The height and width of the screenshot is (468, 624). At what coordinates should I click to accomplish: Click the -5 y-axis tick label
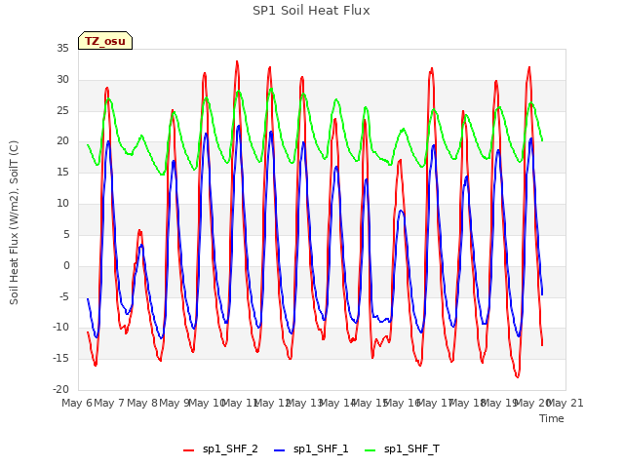point(62,296)
